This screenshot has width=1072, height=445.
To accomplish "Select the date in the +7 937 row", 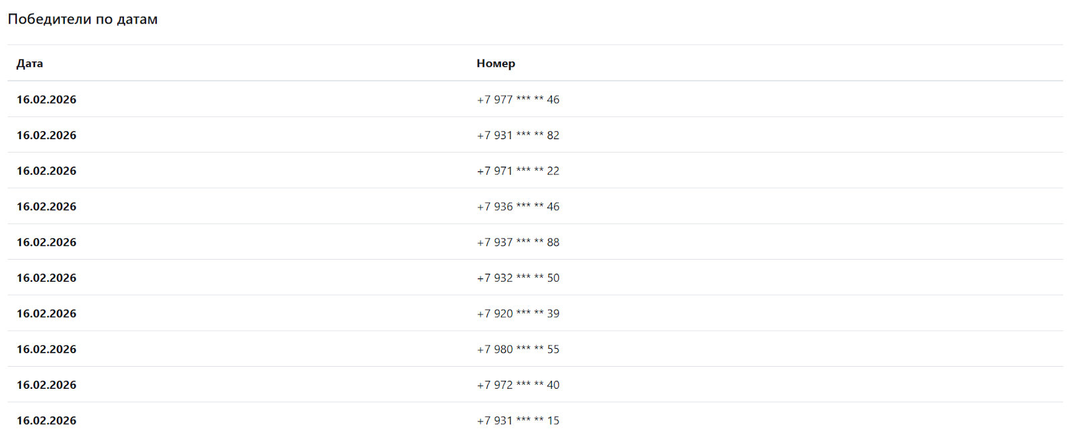I will (x=47, y=242).
